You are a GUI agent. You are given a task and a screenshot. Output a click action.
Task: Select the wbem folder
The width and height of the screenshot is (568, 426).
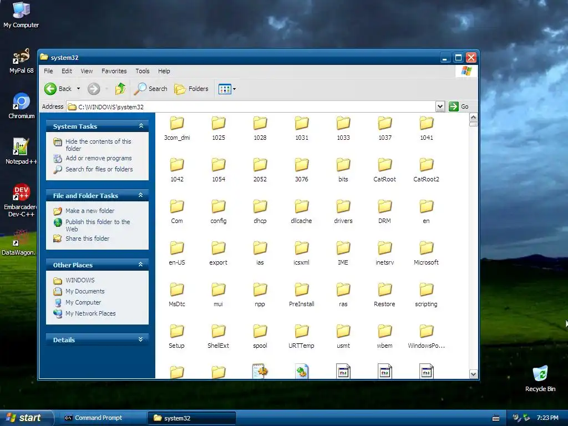coord(385,337)
